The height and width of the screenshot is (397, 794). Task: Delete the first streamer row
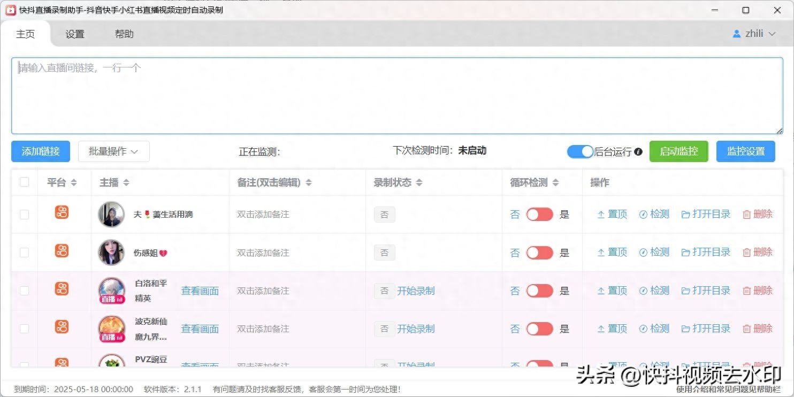tap(757, 215)
